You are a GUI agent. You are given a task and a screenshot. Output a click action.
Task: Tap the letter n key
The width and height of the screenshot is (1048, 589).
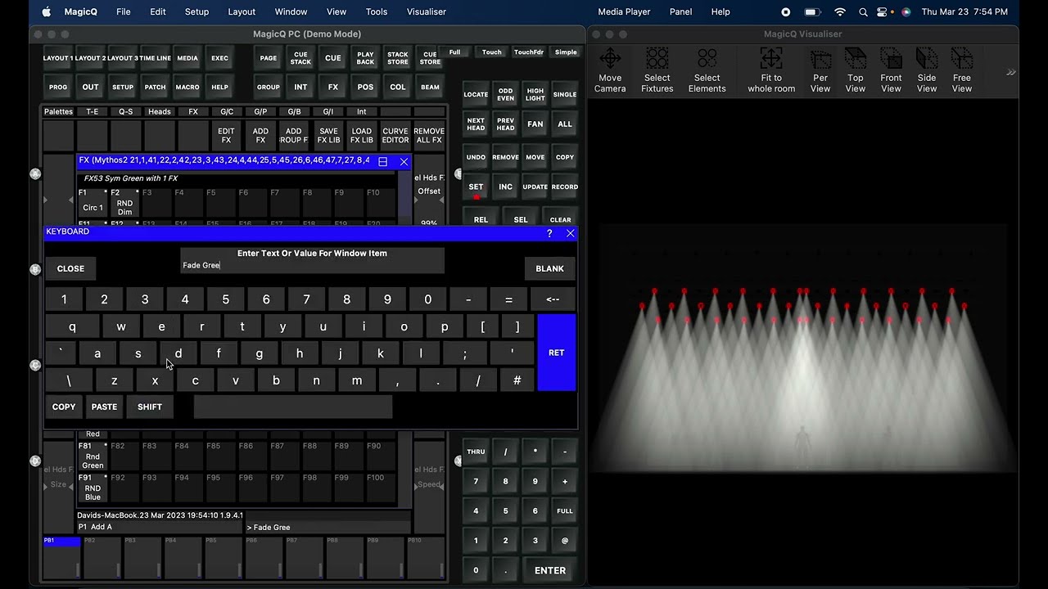click(x=316, y=380)
